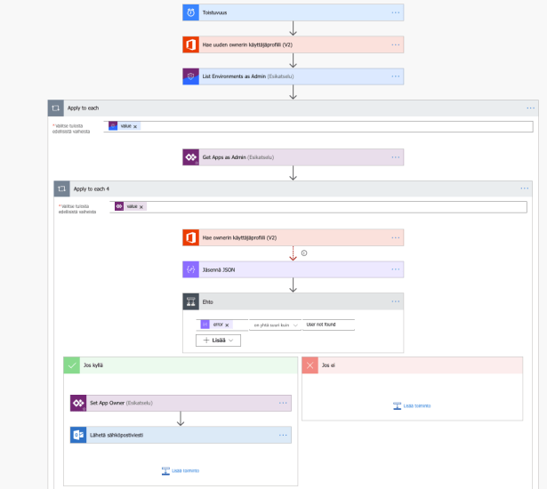The image size is (547, 489).
Task: Click Lisää toiminto in the Jos kyllä branch
Action: pos(181,470)
